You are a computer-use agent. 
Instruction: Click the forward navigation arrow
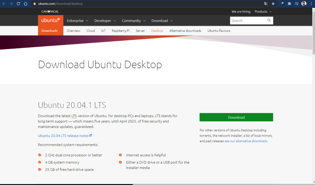(11, 4)
